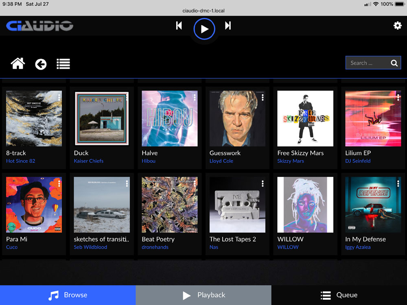Open artist link Kaiser Chiefs
Viewport: 407px width, 305px height.
click(88, 161)
